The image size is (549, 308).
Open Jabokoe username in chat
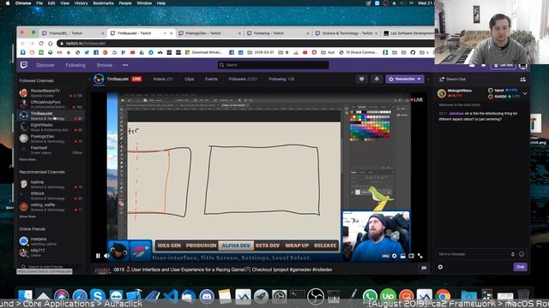point(455,114)
